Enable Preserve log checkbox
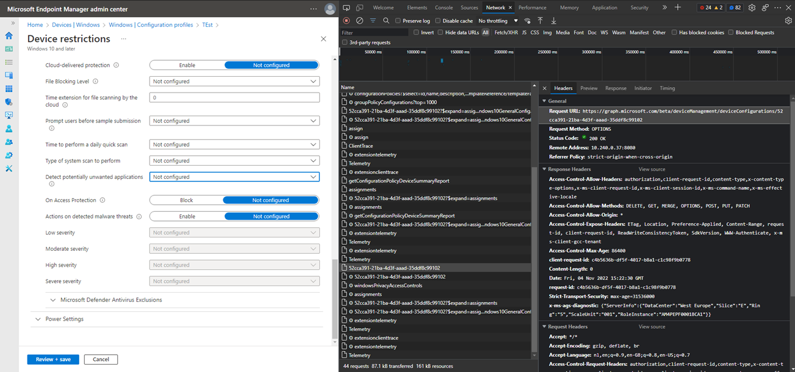The image size is (795, 372). (x=398, y=21)
